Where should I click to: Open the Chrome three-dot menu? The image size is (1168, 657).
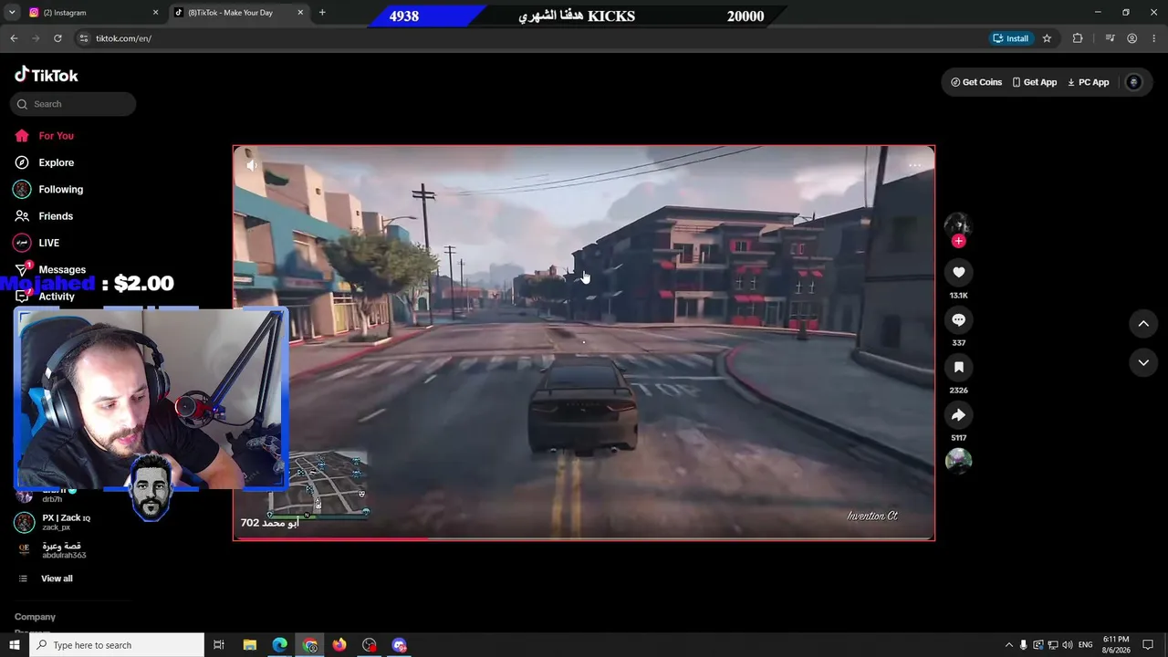coord(1153,38)
